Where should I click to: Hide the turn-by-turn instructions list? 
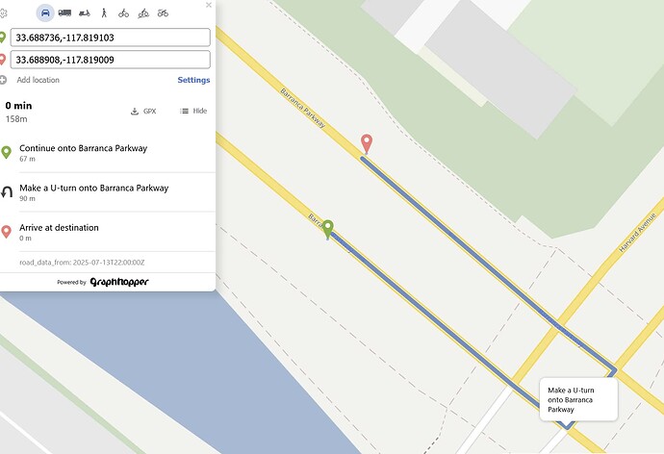193,112
